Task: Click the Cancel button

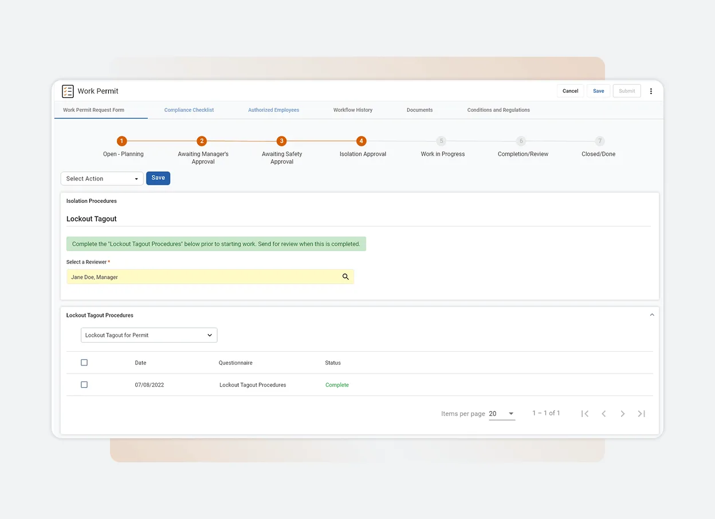Action: coord(570,91)
